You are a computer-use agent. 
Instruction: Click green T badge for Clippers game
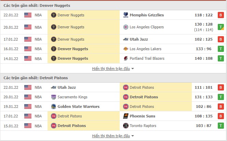[x=221, y=27]
